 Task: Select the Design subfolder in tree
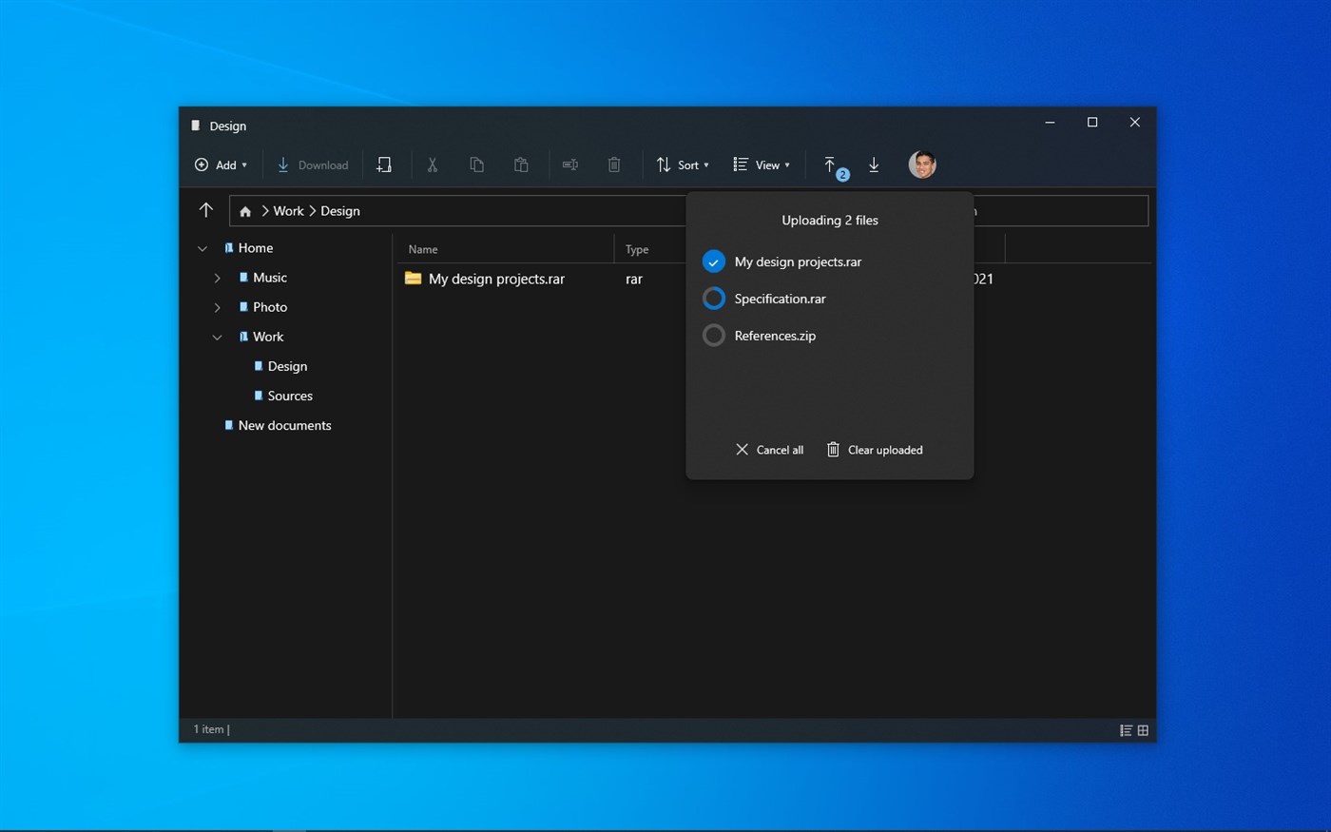pos(287,366)
